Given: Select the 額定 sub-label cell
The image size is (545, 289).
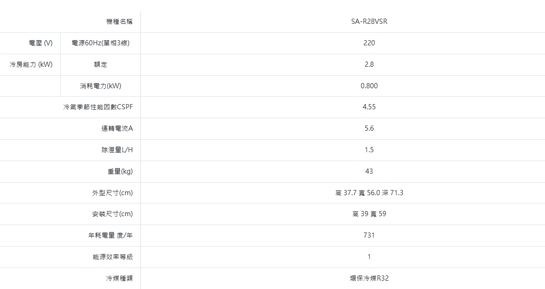Looking at the screenshot, I should click(101, 64).
